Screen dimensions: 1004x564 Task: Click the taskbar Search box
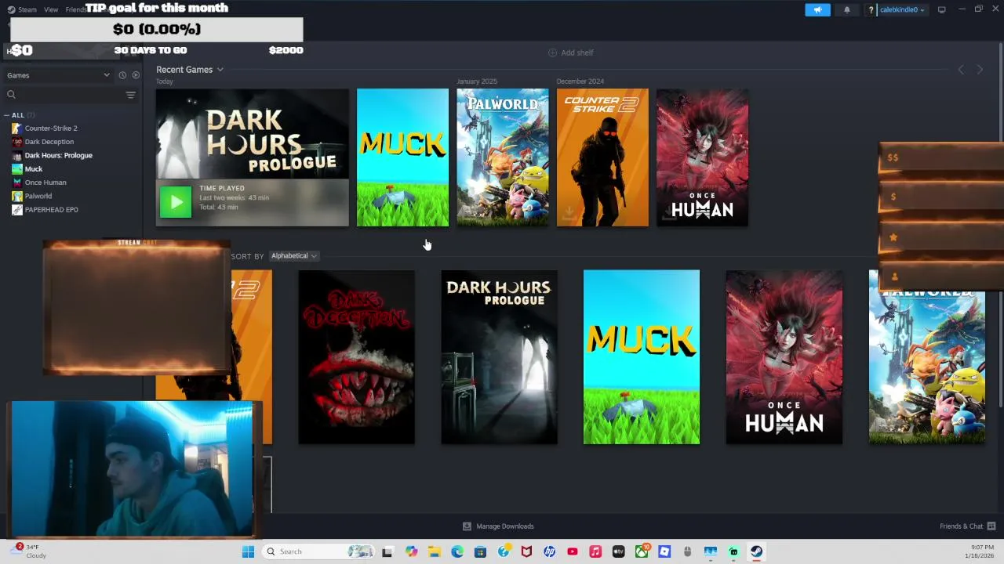pos(317,551)
